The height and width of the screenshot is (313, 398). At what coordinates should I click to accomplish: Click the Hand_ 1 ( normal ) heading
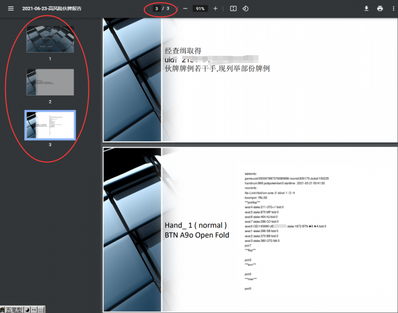click(196, 225)
